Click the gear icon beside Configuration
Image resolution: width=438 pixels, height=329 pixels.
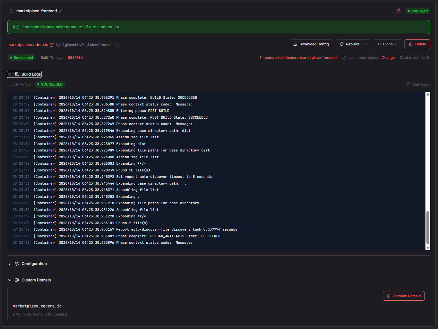(17, 264)
